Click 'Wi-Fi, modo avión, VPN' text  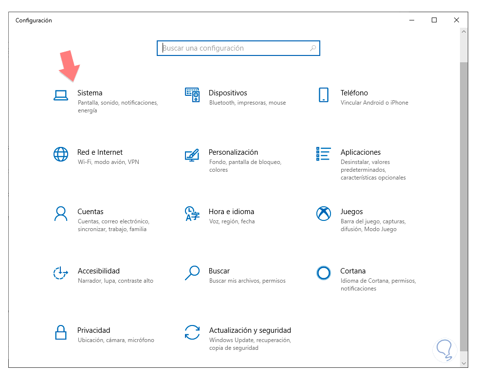pyautogui.click(x=108, y=162)
